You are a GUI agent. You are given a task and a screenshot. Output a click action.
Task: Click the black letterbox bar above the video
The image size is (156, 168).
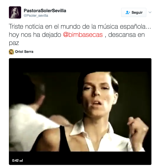(80, 65)
